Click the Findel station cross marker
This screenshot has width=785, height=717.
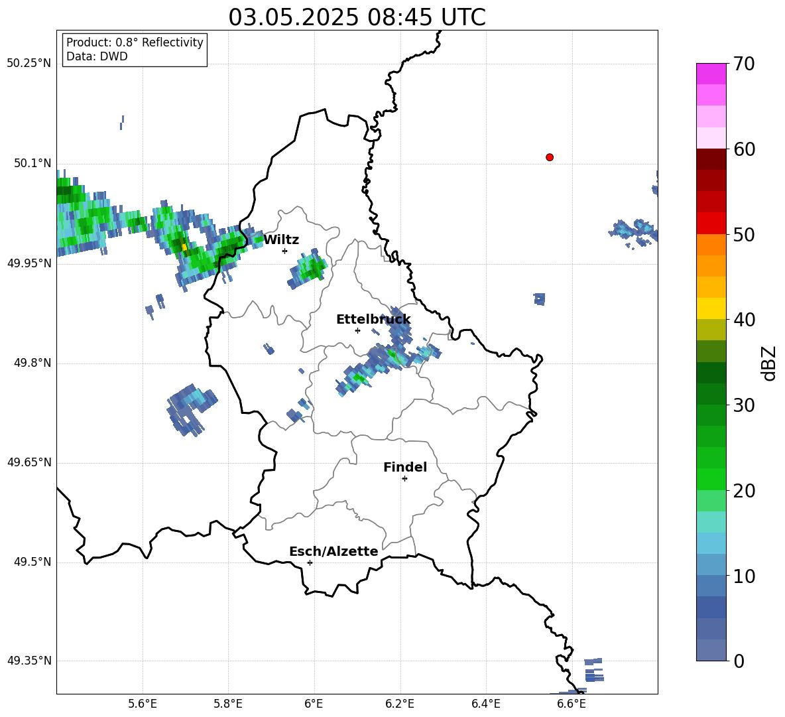coord(404,479)
